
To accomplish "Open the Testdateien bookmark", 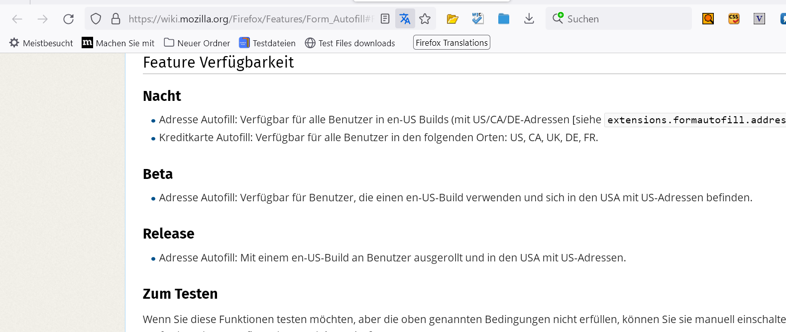I will [267, 43].
